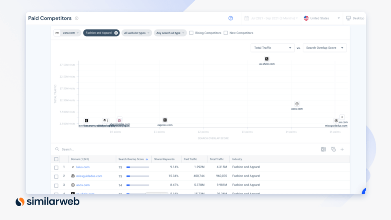Click the us.shein.com point on the chart

[267, 59]
